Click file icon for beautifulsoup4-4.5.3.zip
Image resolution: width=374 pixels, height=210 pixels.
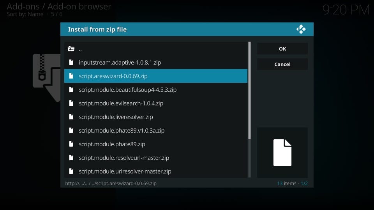point(71,89)
